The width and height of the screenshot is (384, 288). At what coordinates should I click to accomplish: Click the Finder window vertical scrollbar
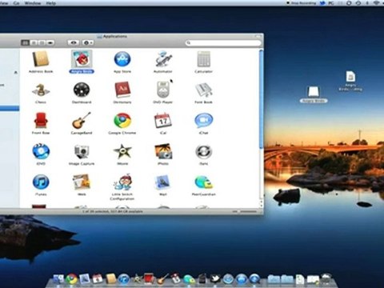tap(262, 98)
